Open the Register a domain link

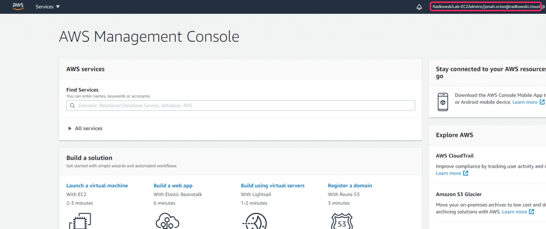350,185
